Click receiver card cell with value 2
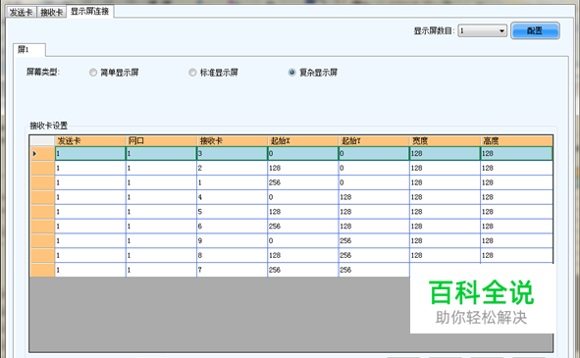This screenshot has width=580, height=358. (x=233, y=168)
